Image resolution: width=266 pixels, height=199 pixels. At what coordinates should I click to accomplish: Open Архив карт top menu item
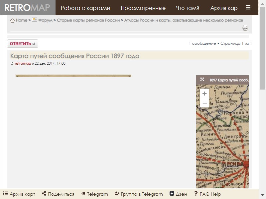click(224, 8)
